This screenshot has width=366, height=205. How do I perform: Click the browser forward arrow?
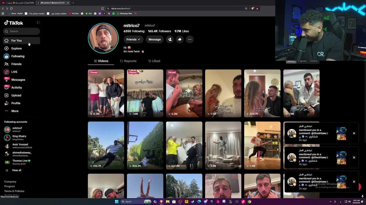pos(7,9)
